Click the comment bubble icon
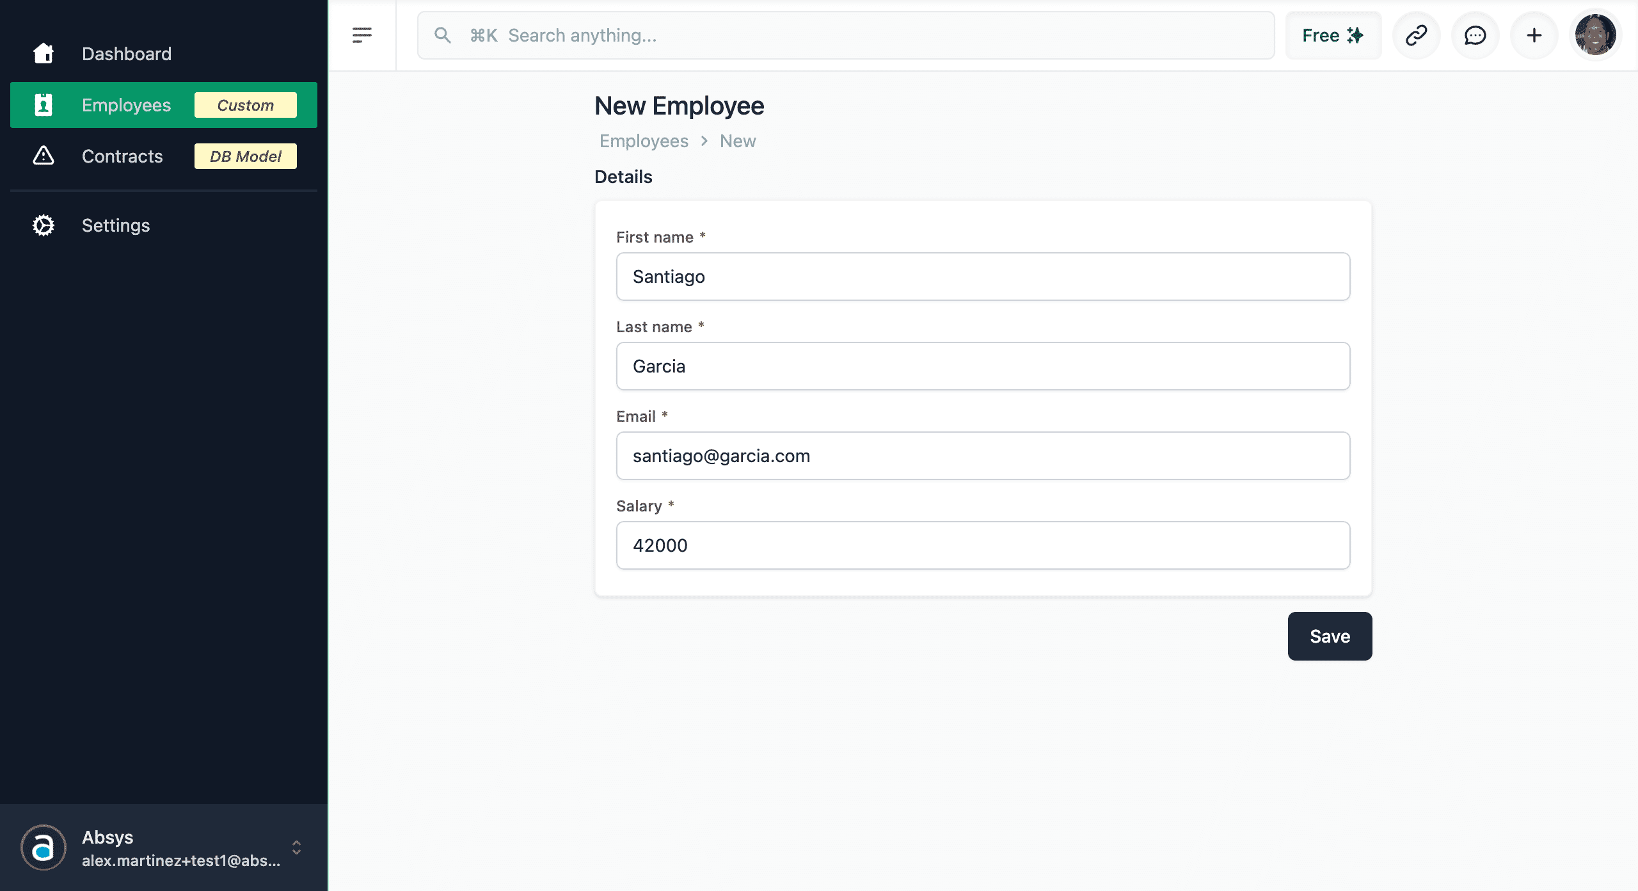Image resolution: width=1638 pixels, height=891 pixels. pyautogui.click(x=1475, y=35)
